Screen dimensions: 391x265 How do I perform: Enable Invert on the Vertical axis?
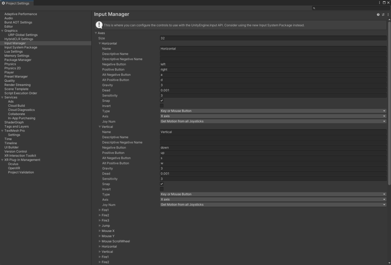click(162, 189)
